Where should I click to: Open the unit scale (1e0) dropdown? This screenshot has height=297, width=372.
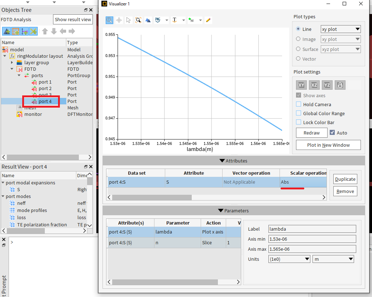coord(289,259)
